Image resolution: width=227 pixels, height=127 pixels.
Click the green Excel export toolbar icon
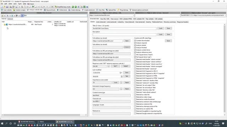click(84, 7)
